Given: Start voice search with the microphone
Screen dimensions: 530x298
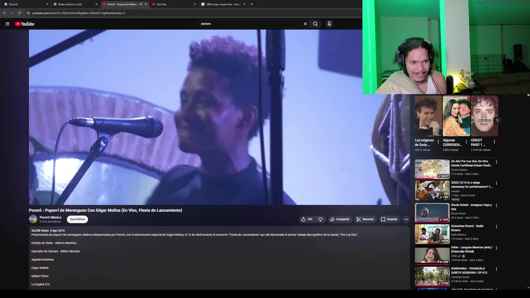Looking at the screenshot, I should pos(329,24).
